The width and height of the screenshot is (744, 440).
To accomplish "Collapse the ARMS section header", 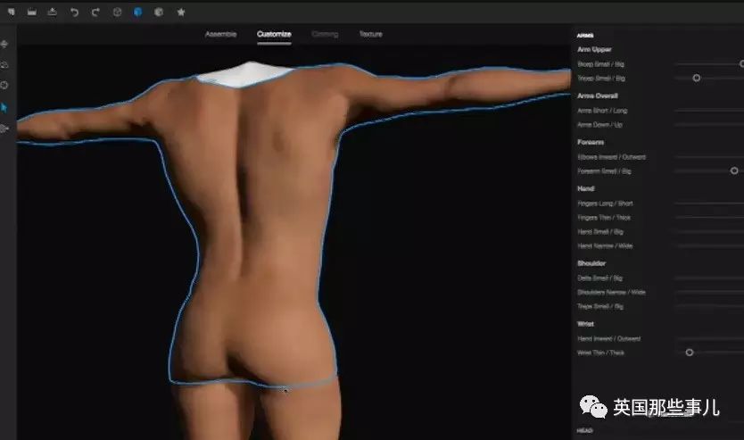I will pos(585,36).
